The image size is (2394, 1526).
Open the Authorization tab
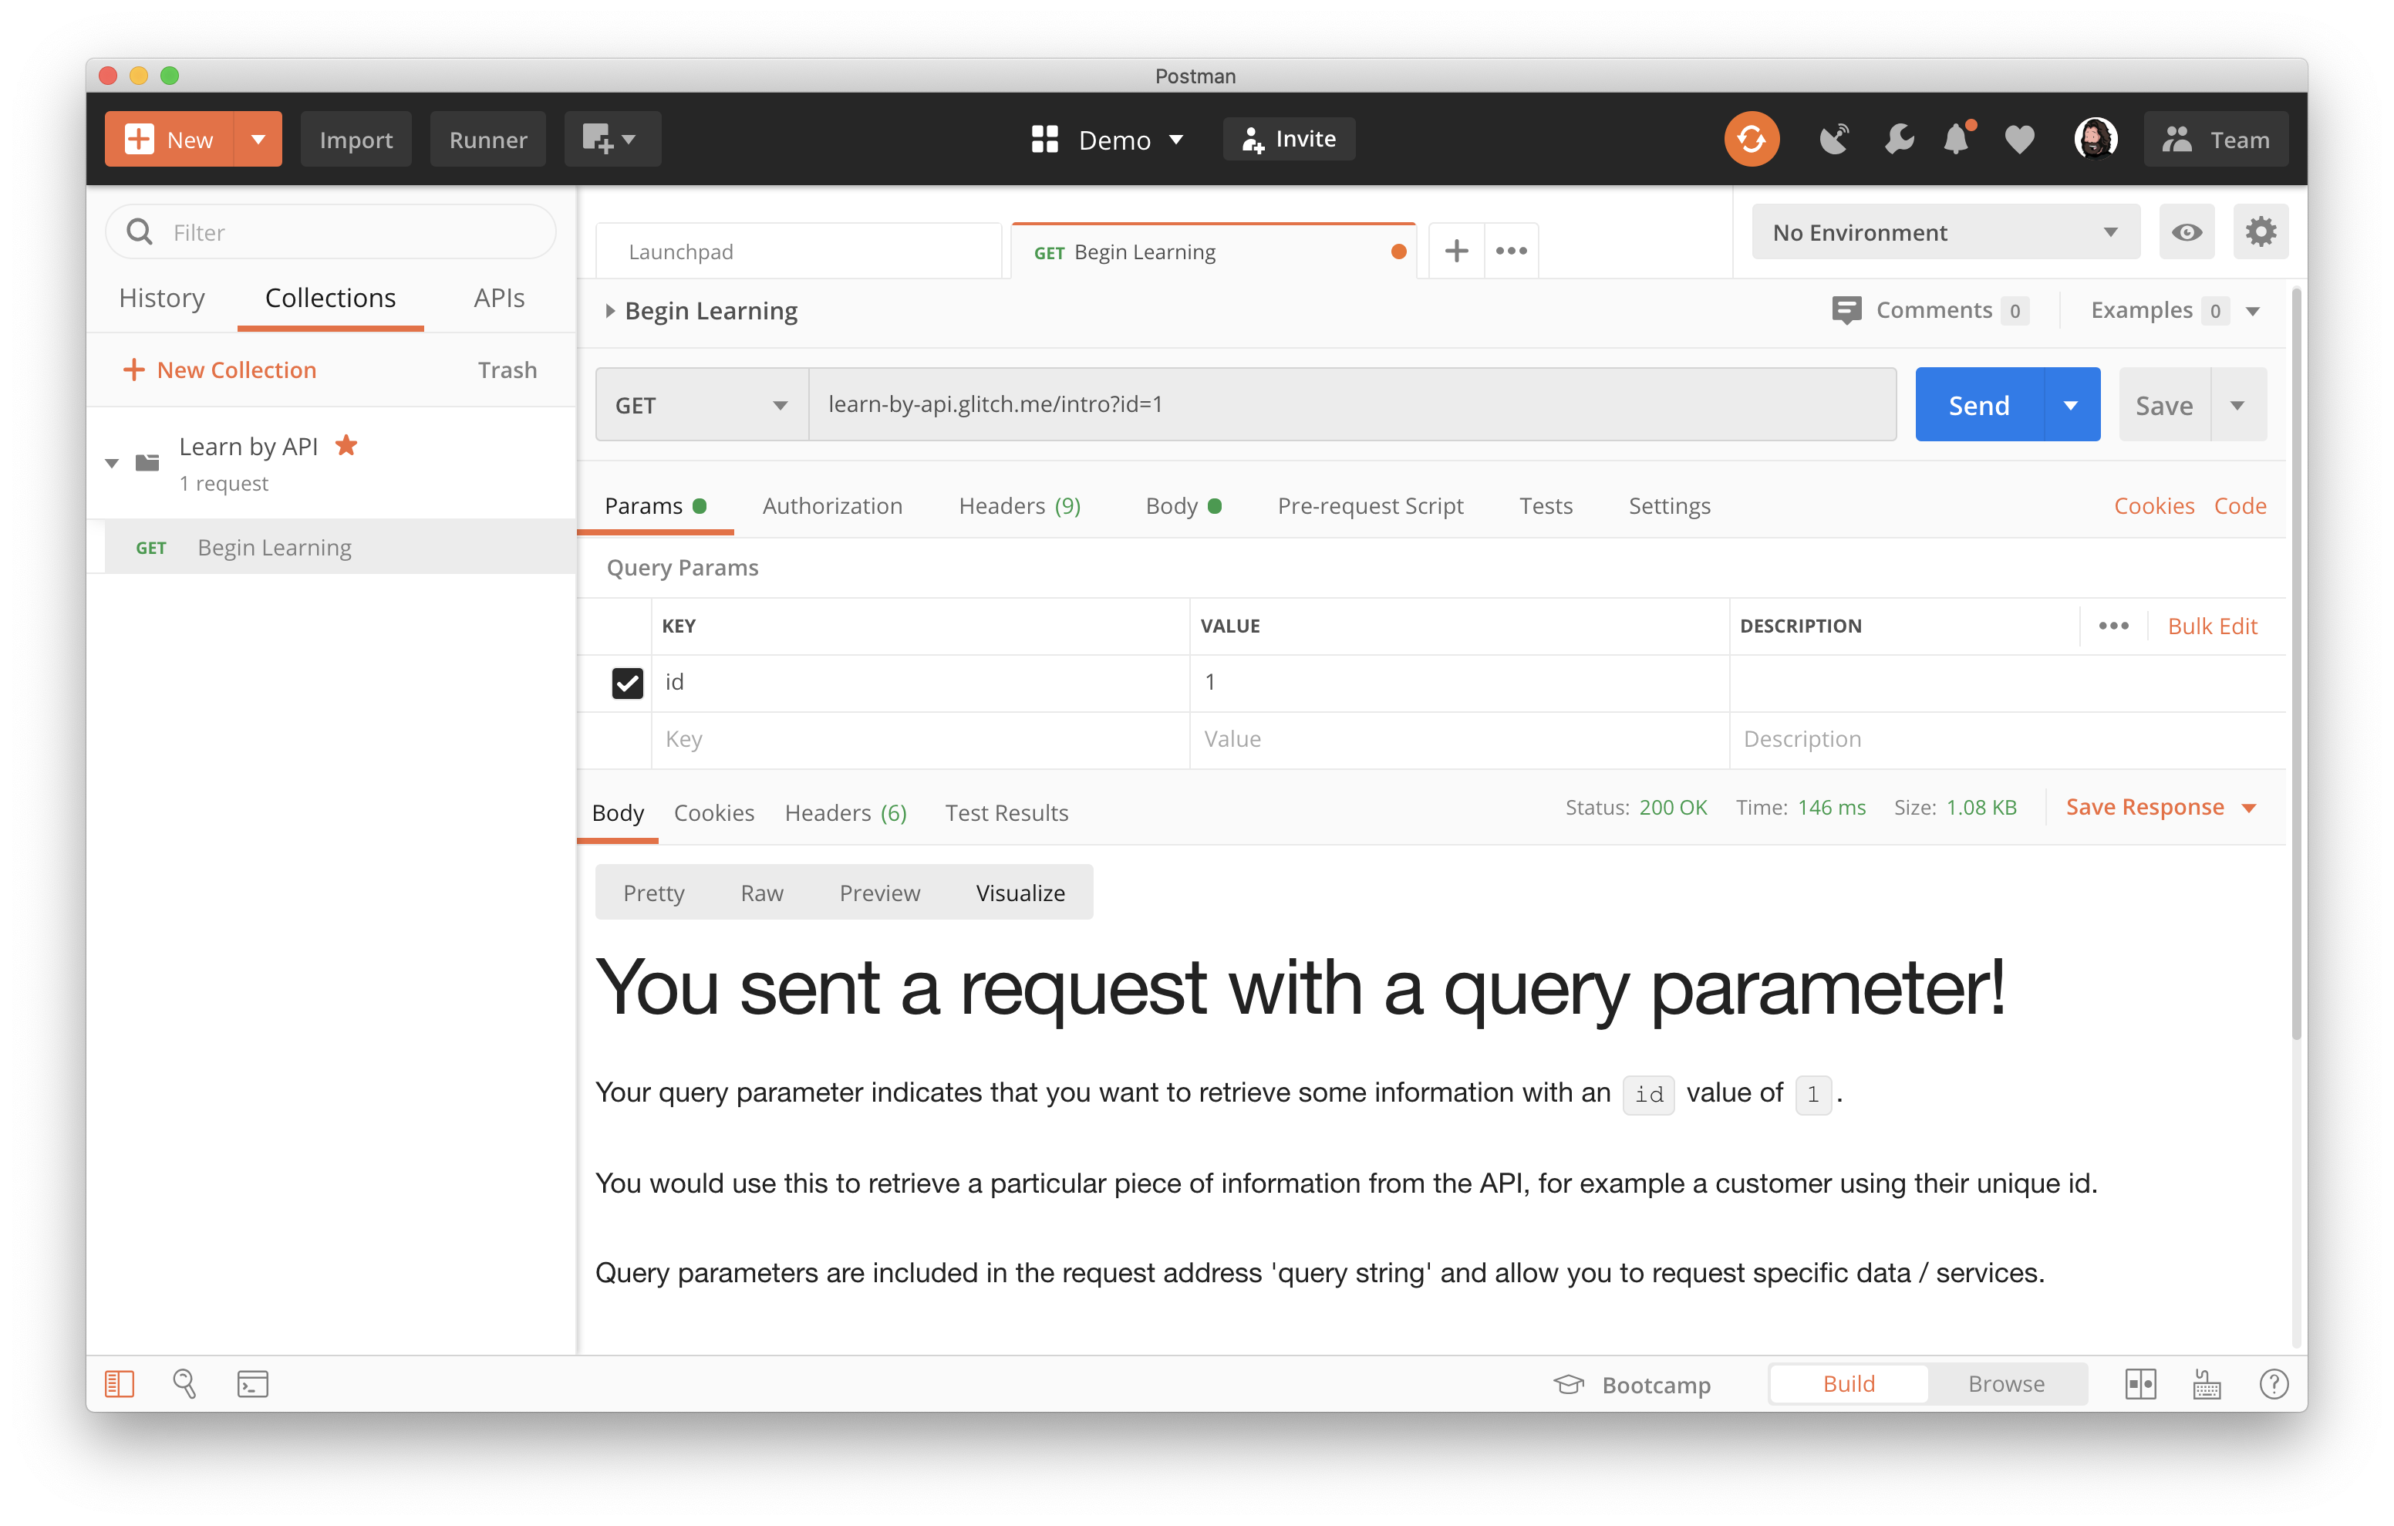coord(831,505)
